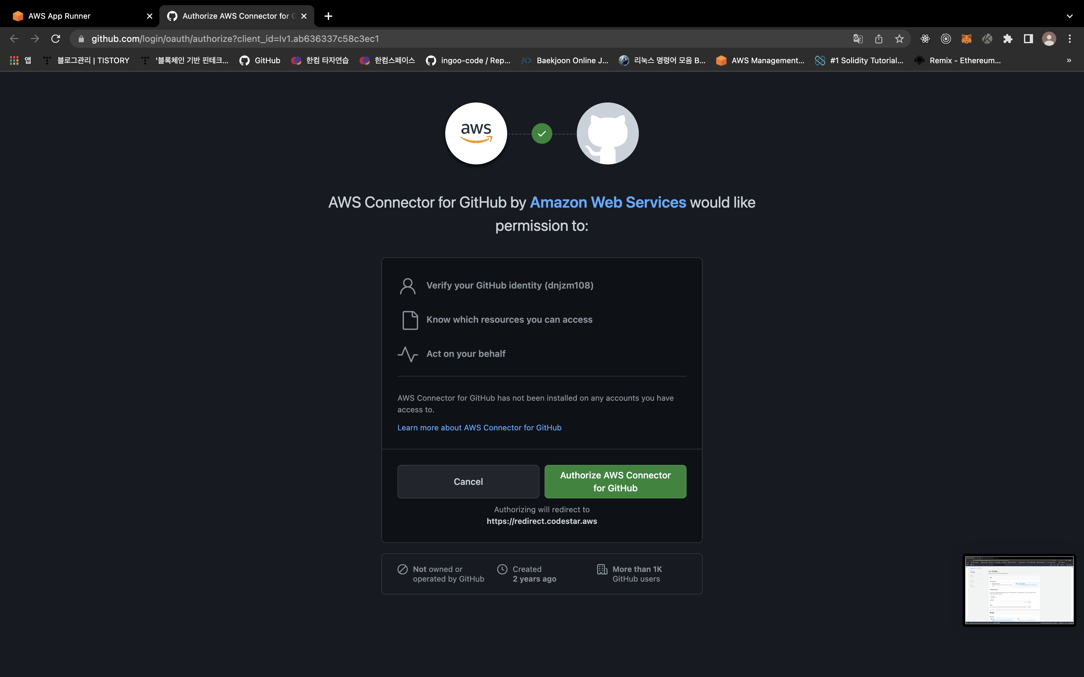Open the Chrome profile avatar
The image size is (1084, 677).
1049,39
